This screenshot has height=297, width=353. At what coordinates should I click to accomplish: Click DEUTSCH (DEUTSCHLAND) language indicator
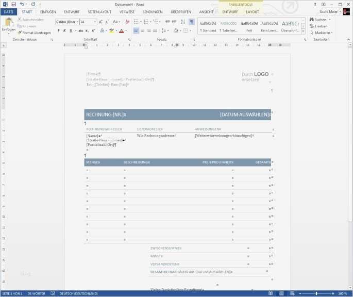[x=78, y=293]
